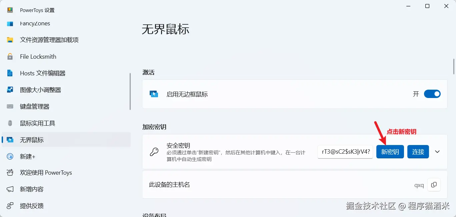Open 图像大小调整器 settings

[x=66, y=90]
